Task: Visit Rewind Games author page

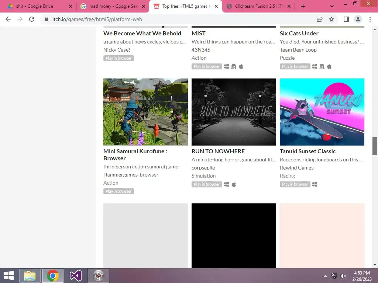Action: [296, 168]
